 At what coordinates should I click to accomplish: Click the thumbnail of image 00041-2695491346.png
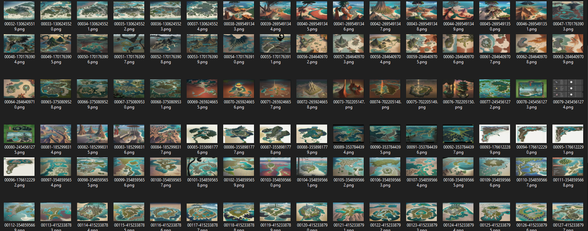[x=348, y=10]
